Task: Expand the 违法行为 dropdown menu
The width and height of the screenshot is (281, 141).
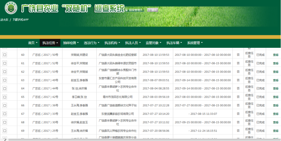Action: point(91,43)
